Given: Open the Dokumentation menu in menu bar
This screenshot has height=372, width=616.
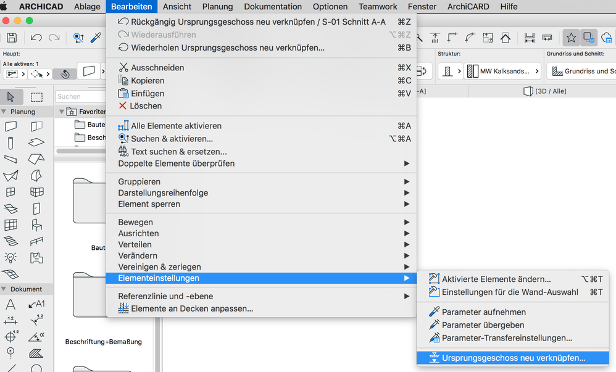Looking at the screenshot, I should pyautogui.click(x=273, y=7).
